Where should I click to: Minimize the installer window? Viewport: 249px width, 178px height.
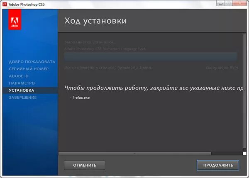220,3
